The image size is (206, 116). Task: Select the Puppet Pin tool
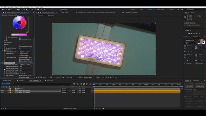pos(45,10)
